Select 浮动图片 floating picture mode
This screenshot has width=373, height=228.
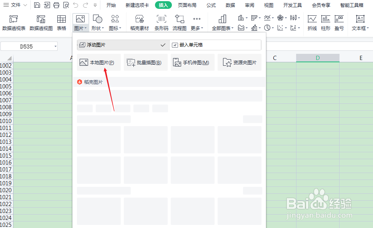click(123, 45)
